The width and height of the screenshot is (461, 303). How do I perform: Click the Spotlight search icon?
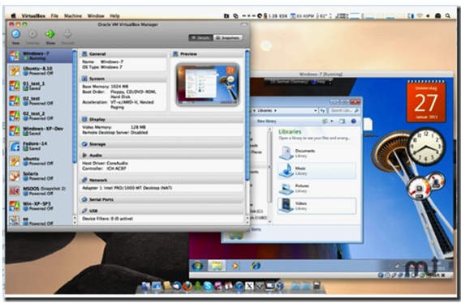pos(447,16)
